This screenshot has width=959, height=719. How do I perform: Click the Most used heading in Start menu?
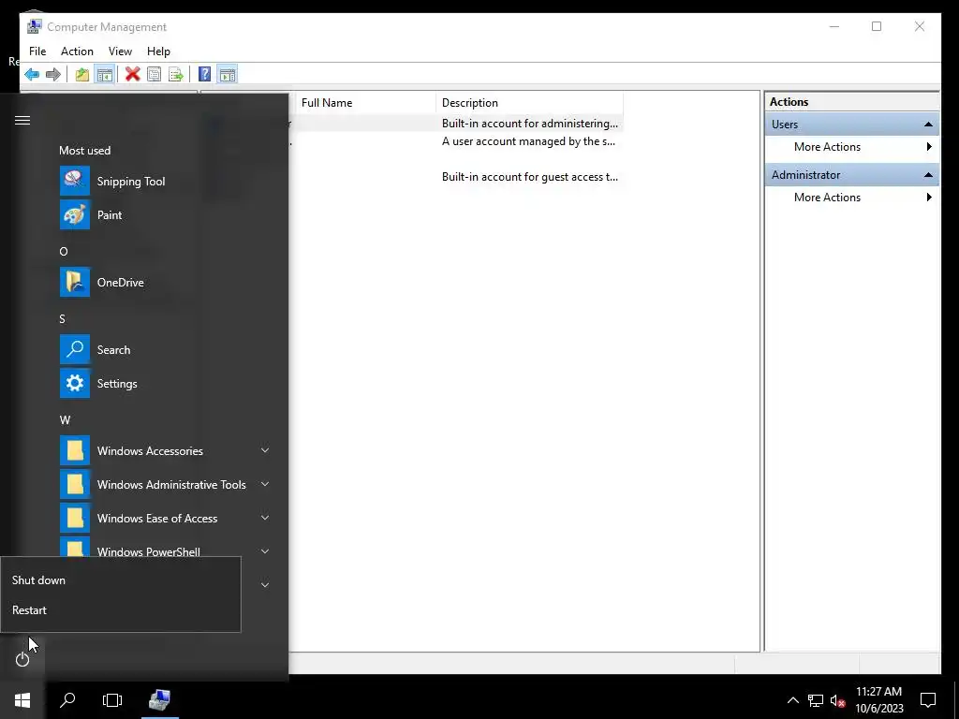[85, 151]
